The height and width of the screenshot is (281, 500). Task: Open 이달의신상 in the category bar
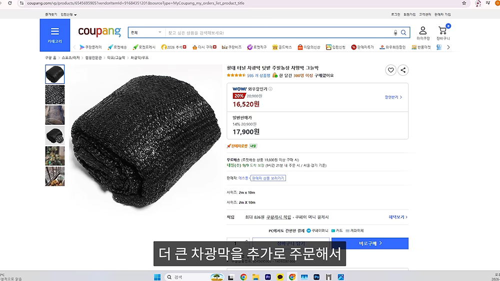(308, 47)
